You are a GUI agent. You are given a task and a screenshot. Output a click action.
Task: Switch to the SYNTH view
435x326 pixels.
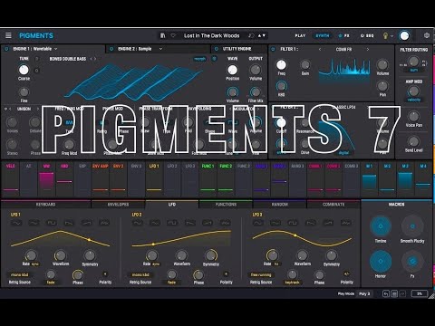coord(323,35)
